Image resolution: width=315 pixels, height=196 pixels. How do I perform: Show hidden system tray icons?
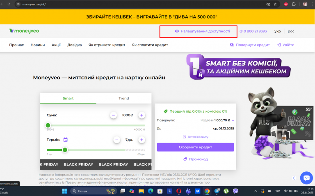(x=256, y=191)
